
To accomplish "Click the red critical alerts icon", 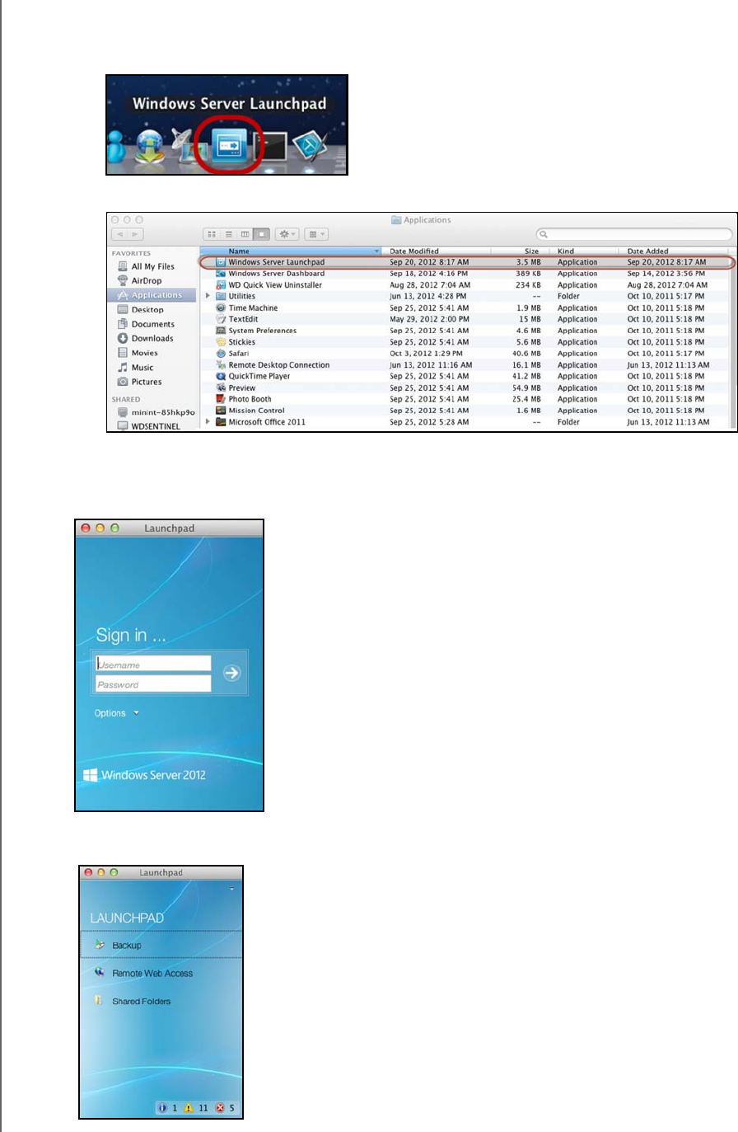I will click(x=221, y=1108).
